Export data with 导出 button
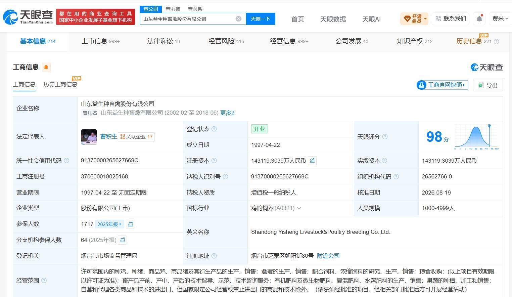Image resolution: width=512 pixels, height=297 pixels. tap(488, 85)
